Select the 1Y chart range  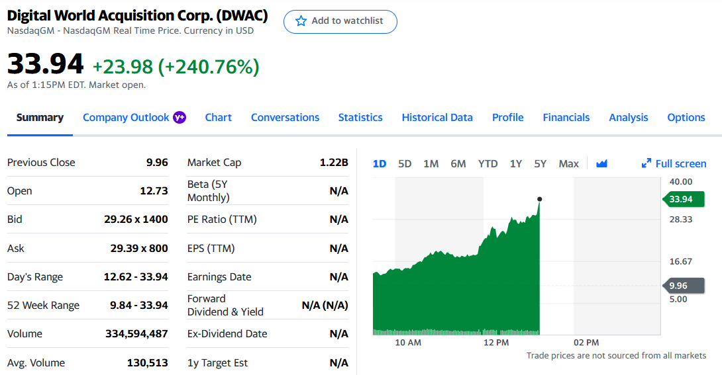tap(516, 163)
